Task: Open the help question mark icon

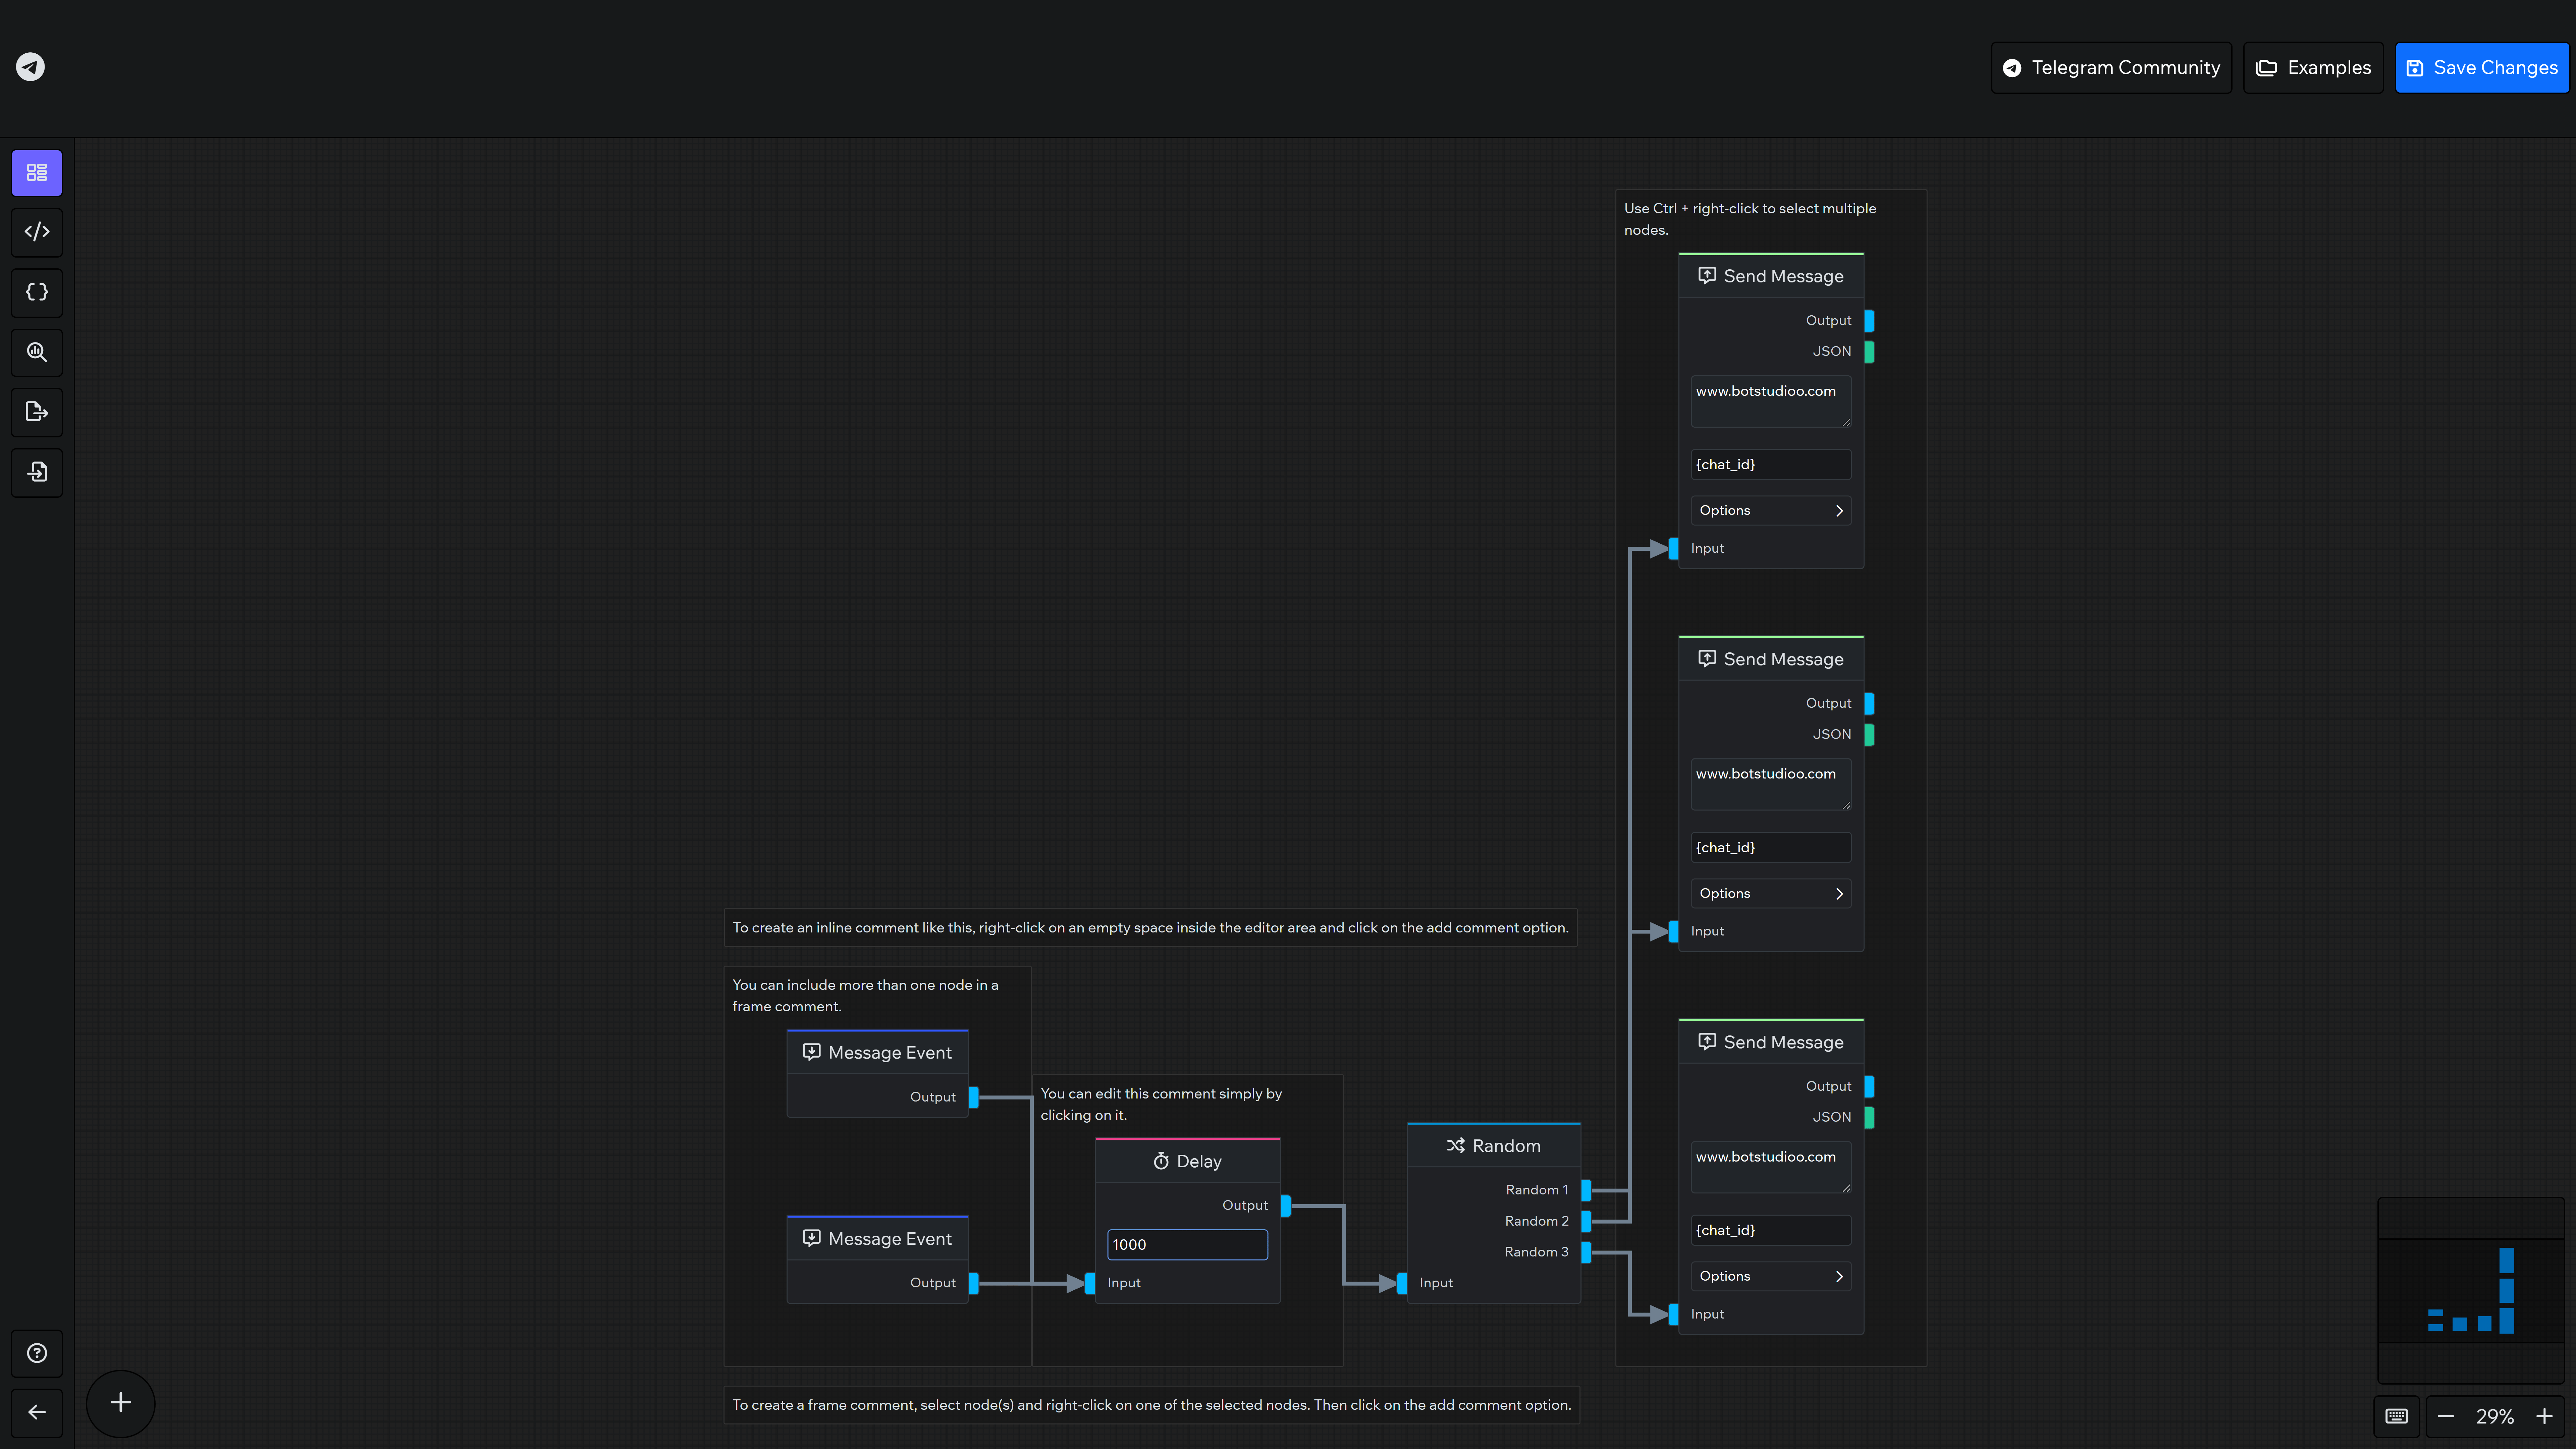Action: pyautogui.click(x=37, y=1353)
